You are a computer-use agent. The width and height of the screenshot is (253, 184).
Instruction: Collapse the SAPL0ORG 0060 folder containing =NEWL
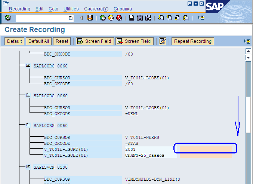click(28, 96)
